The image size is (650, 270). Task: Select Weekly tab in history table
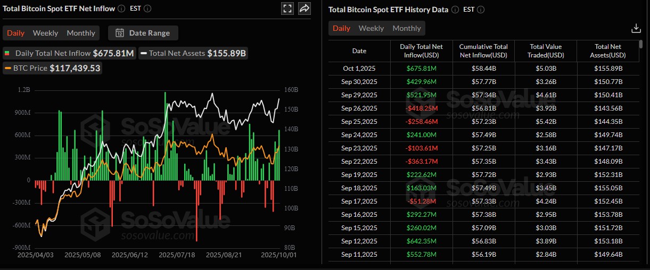tap(371, 28)
